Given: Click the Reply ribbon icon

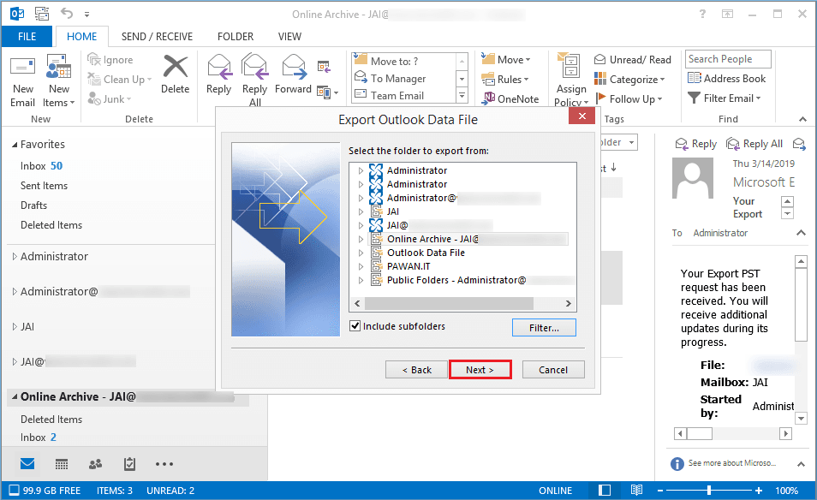Looking at the screenshot, I should tap(219, 67).
